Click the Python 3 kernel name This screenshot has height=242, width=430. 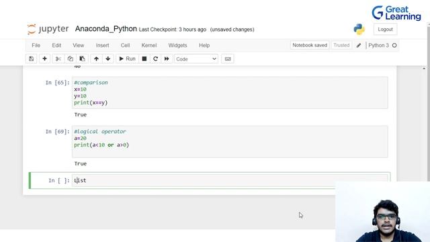pos(378,46)
